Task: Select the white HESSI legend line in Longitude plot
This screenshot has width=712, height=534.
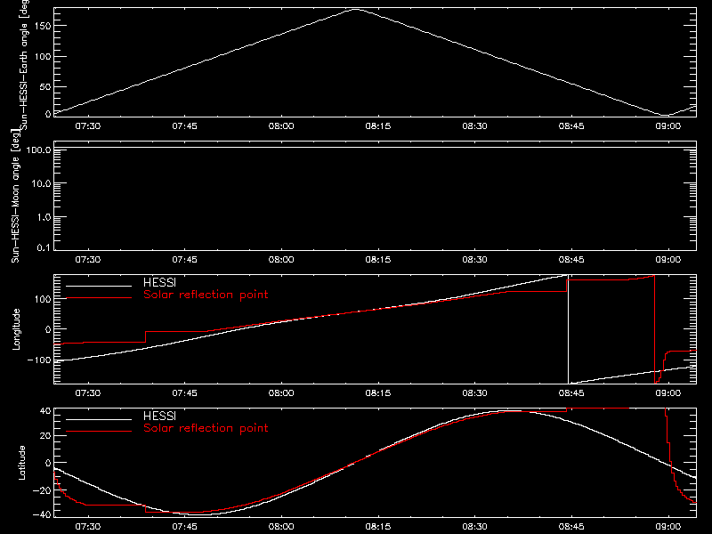Action: [x=99, y=286]
